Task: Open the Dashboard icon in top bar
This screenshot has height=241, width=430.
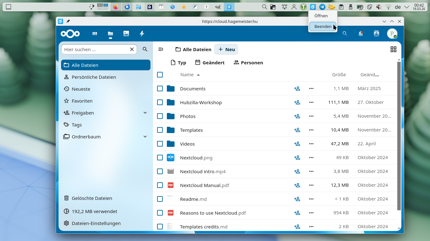Action: pyautogui.click(x=95, y=34)
